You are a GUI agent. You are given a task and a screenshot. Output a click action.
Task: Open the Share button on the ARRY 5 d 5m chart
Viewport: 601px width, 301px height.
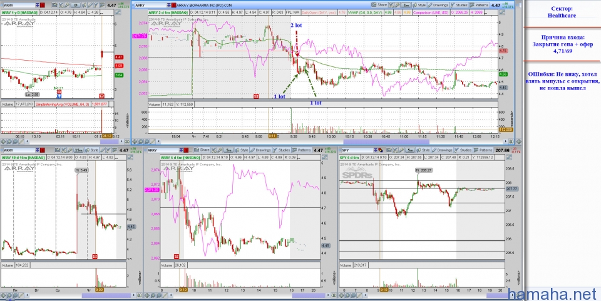[x=202, y=150]
